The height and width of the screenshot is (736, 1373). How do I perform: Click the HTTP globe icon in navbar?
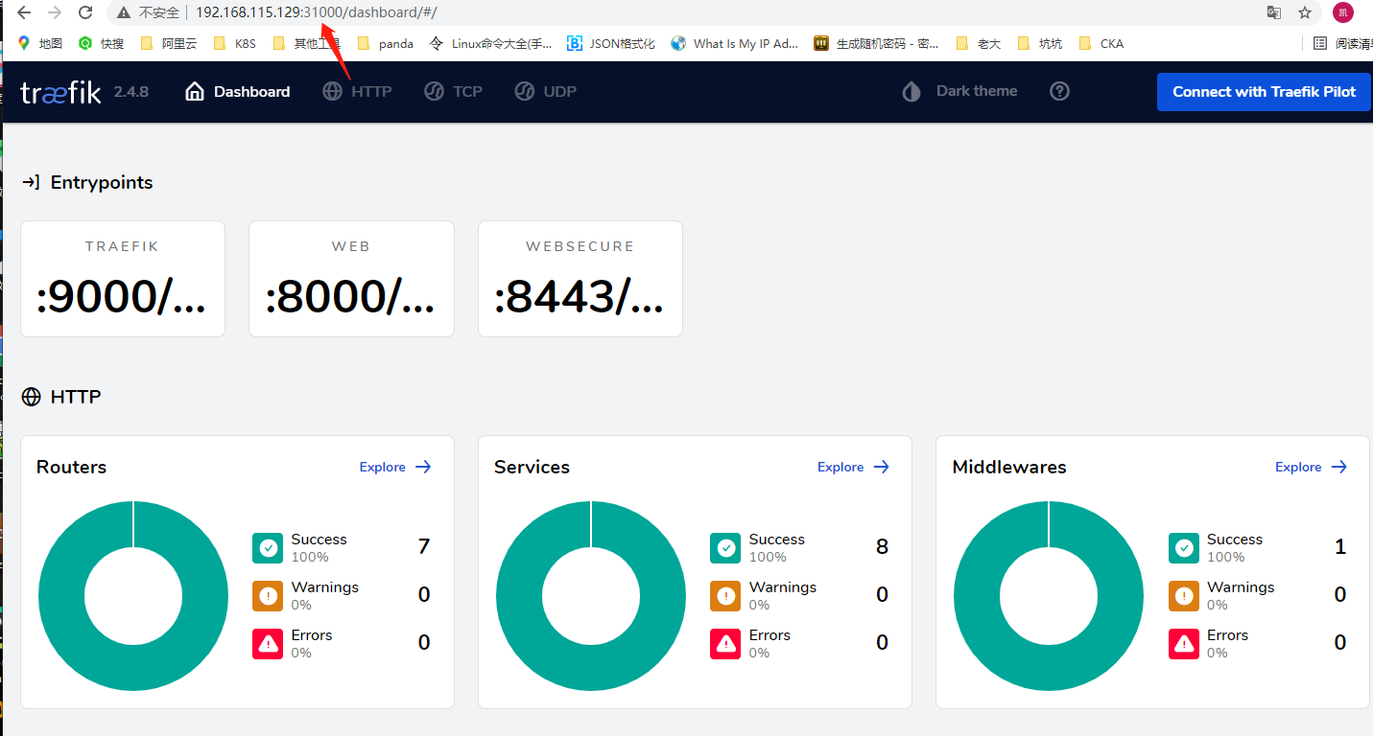332,91
